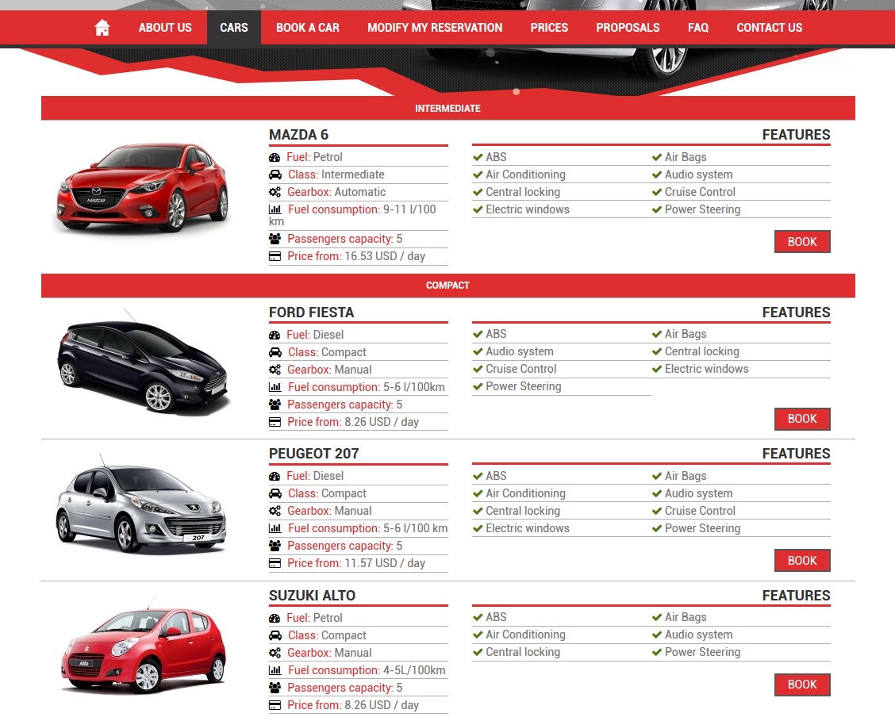Click the Mazda 6 Gearbox: Automatic text
895x721 pixels.
336,192
